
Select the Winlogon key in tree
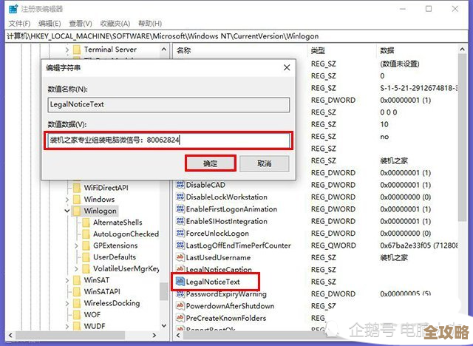[x=101, y=211]
